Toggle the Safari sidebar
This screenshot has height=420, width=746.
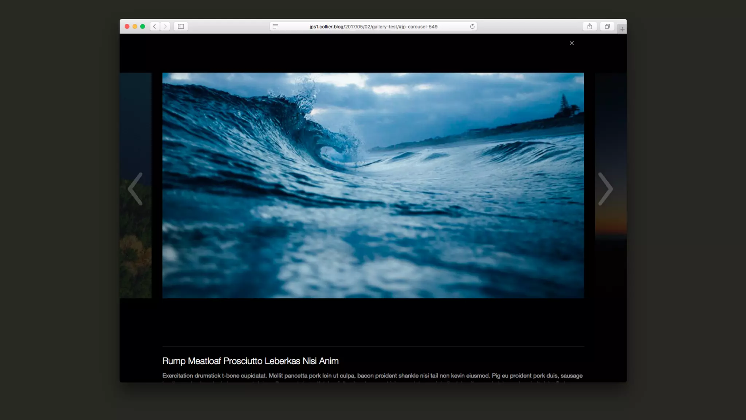(181, 26)
